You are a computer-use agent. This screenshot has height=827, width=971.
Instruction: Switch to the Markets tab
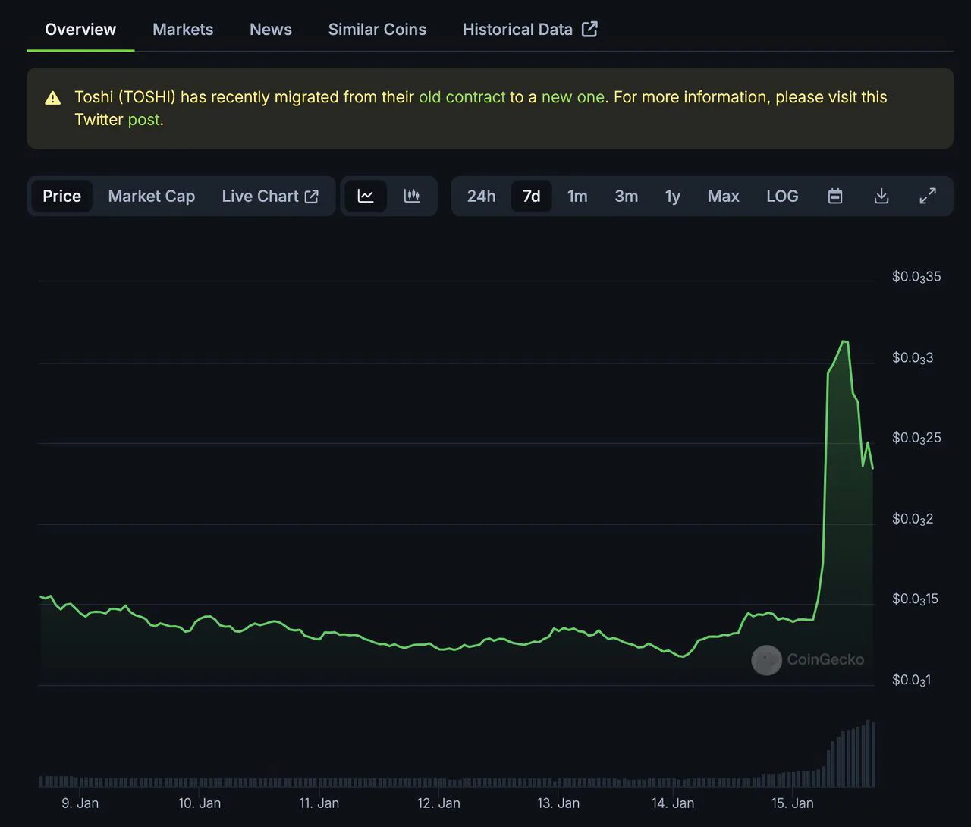[x=183, y=30]
